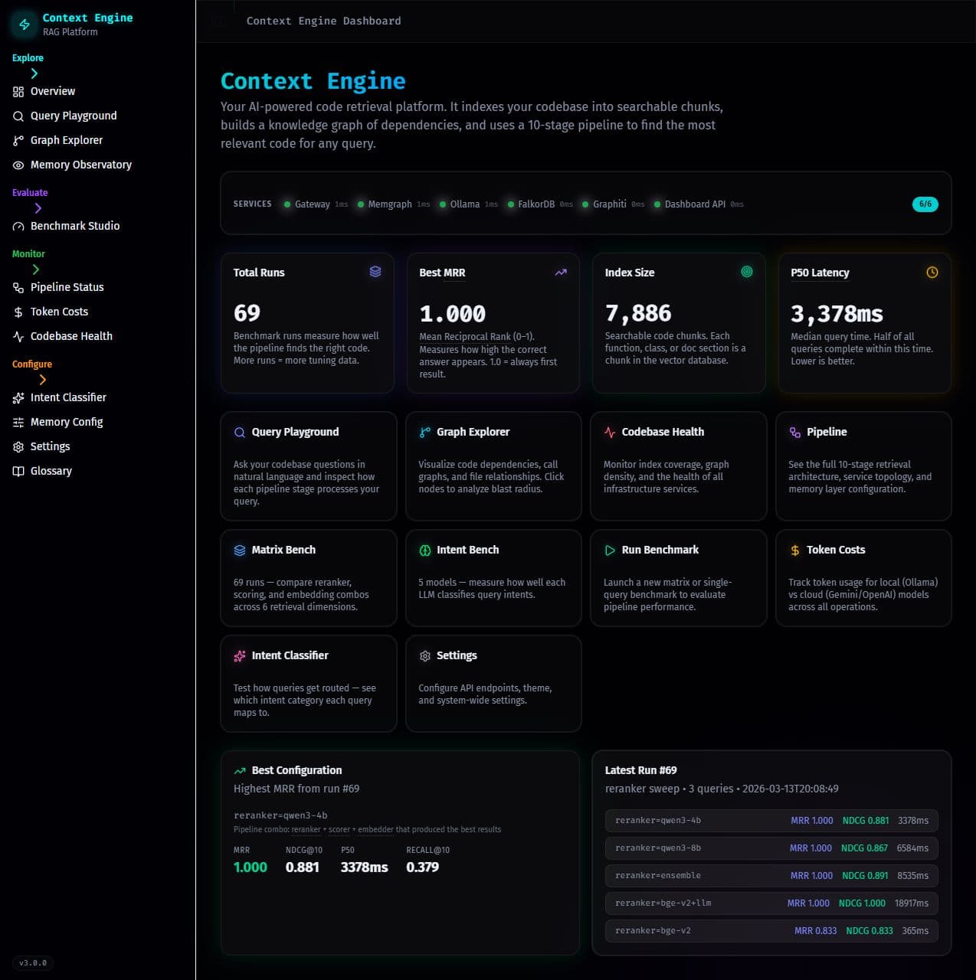Open Memory Config in sidebar

click(97, 423)
